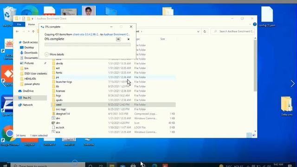Open the recent locations dropdown arrow
297x167 pixels.
click(29, 32)
